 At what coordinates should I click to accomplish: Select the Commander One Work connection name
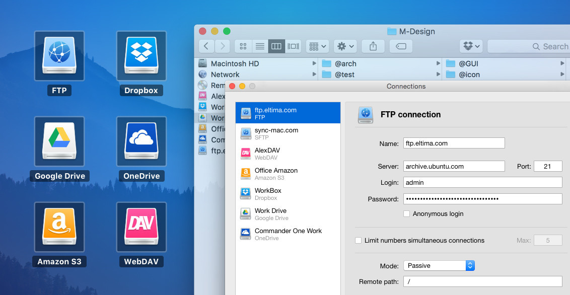(288, 231)
